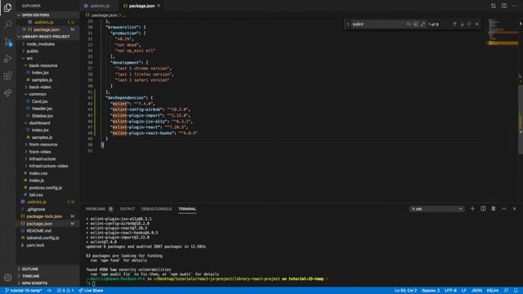523x294 pixels.
Task: Switch to the Output panel tab
Action: coord(127,209)
